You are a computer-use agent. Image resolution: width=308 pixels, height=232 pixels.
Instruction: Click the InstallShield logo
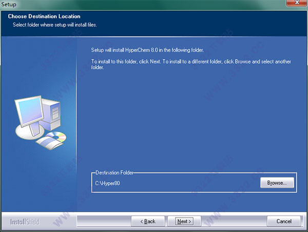pos(25,222)
